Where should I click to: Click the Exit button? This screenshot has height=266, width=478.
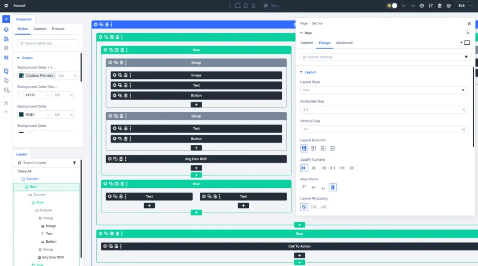462,6
